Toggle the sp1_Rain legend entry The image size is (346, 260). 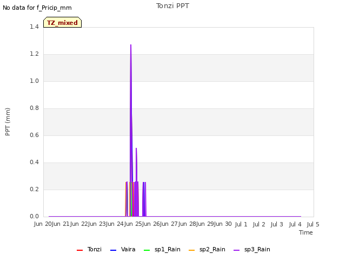162,250
